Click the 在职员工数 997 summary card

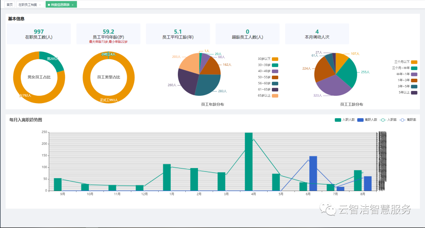(39, 34)
